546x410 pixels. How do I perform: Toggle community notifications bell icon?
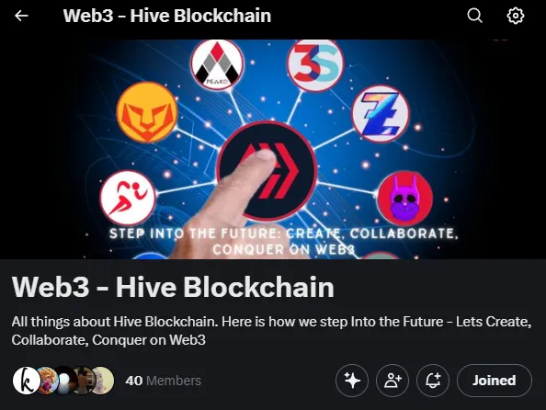coord(433,381)
